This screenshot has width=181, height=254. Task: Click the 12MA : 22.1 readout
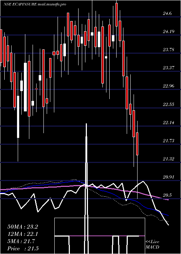click(x=22, y=234)
